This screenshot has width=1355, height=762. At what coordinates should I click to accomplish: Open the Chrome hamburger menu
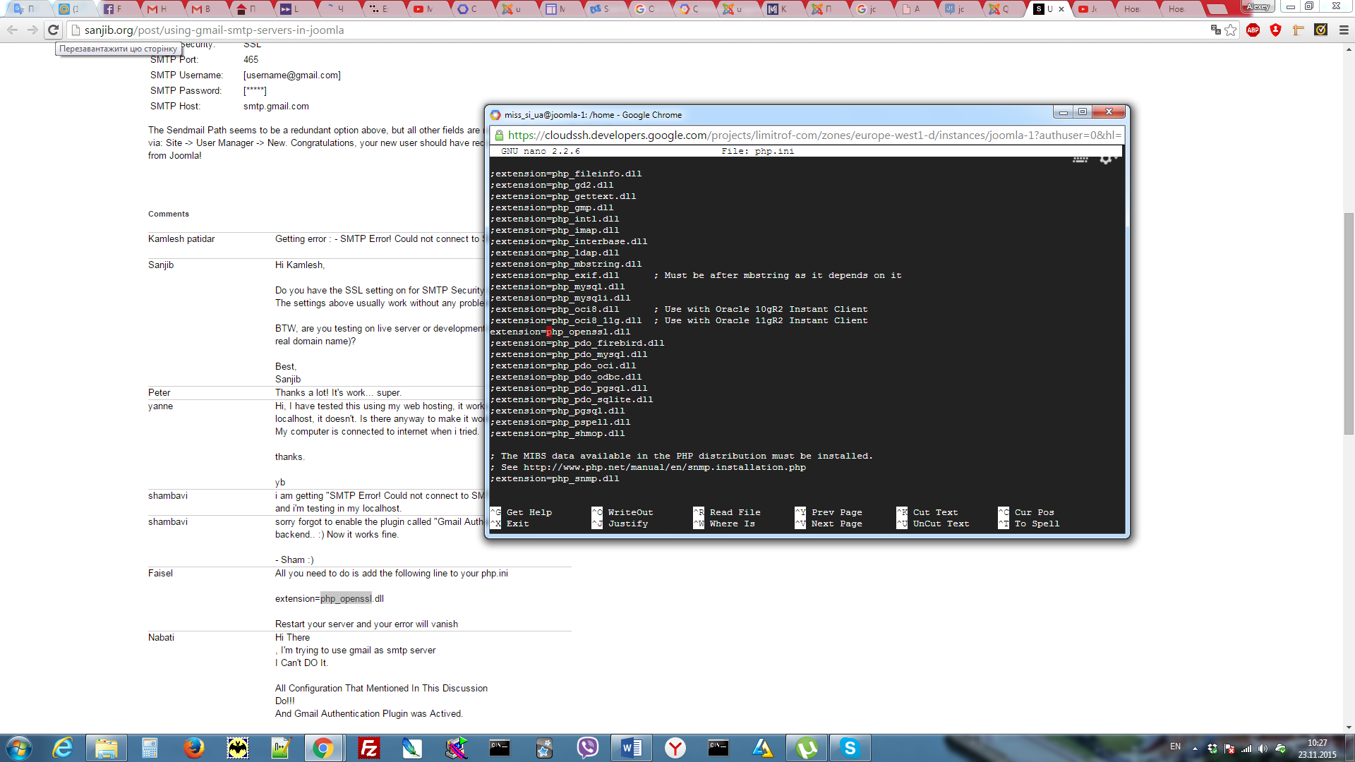[x=1344, y=30]
